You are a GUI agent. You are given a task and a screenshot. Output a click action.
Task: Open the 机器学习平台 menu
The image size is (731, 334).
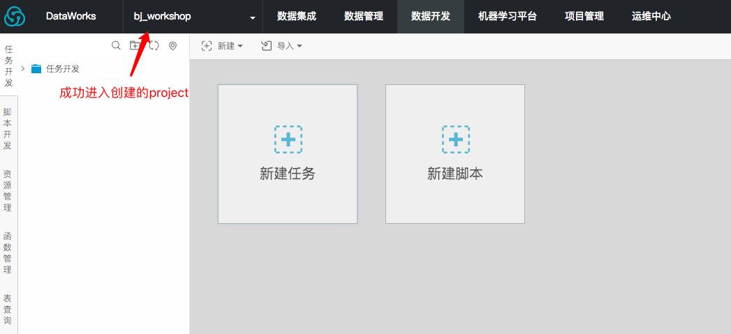[508, 17]
